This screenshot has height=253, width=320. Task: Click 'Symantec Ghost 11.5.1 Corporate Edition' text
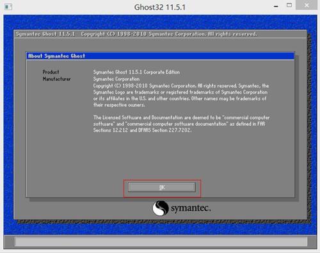tap(136, 72)
